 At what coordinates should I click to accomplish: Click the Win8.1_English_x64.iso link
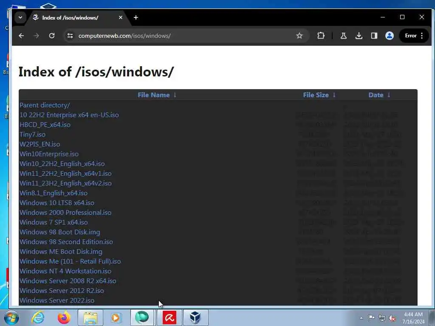(x=54, y=193)
